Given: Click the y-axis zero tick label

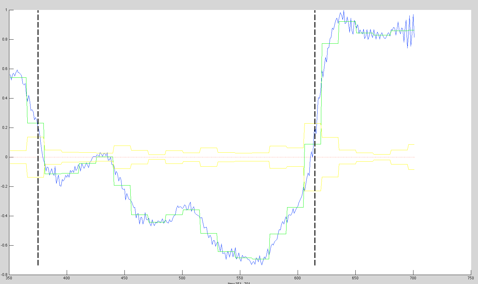Looking at the screenshot, I should pos(6,157).
